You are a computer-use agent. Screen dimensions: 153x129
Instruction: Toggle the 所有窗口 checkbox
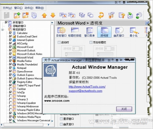pos(6,22)
